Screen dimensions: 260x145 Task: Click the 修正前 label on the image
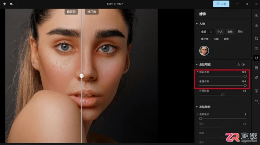click(71, 12)
